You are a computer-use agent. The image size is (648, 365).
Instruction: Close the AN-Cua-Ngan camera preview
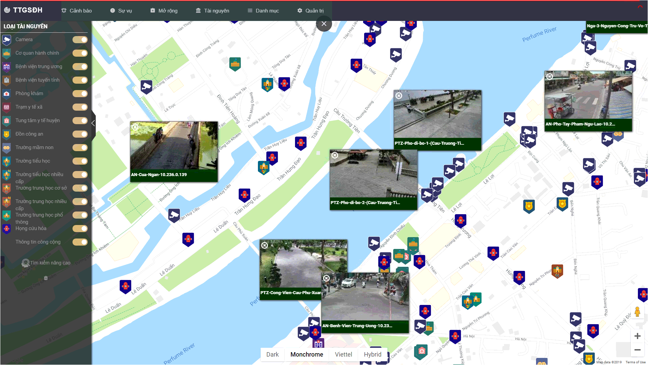click(135, 127)
